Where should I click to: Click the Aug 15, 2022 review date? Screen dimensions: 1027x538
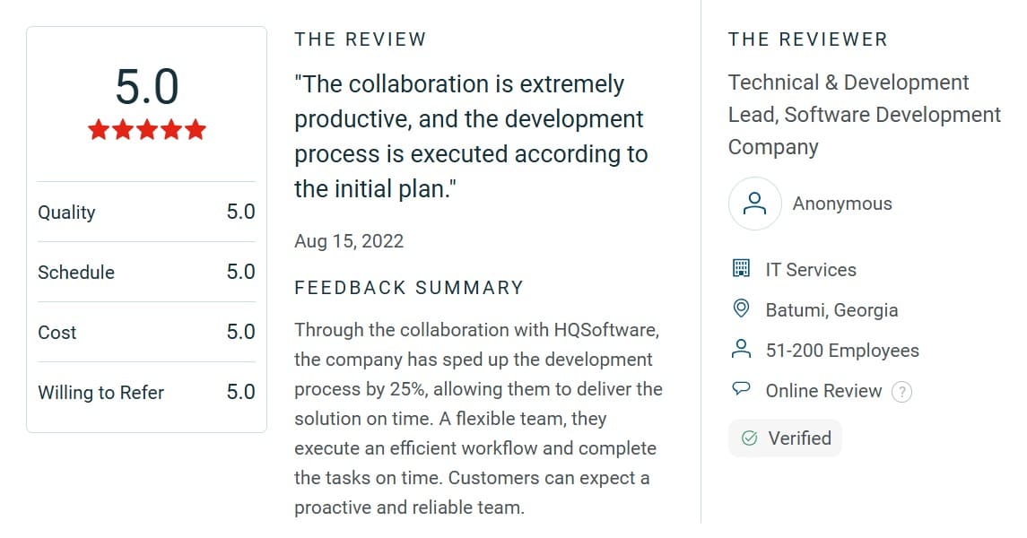(x=349, y=241)
